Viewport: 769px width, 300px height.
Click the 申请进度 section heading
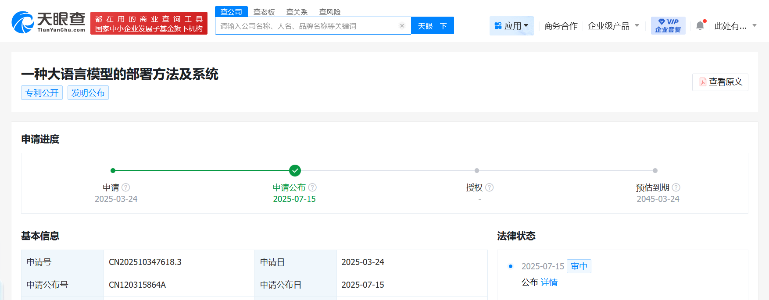pyautogui.click(x=40, y=139)
